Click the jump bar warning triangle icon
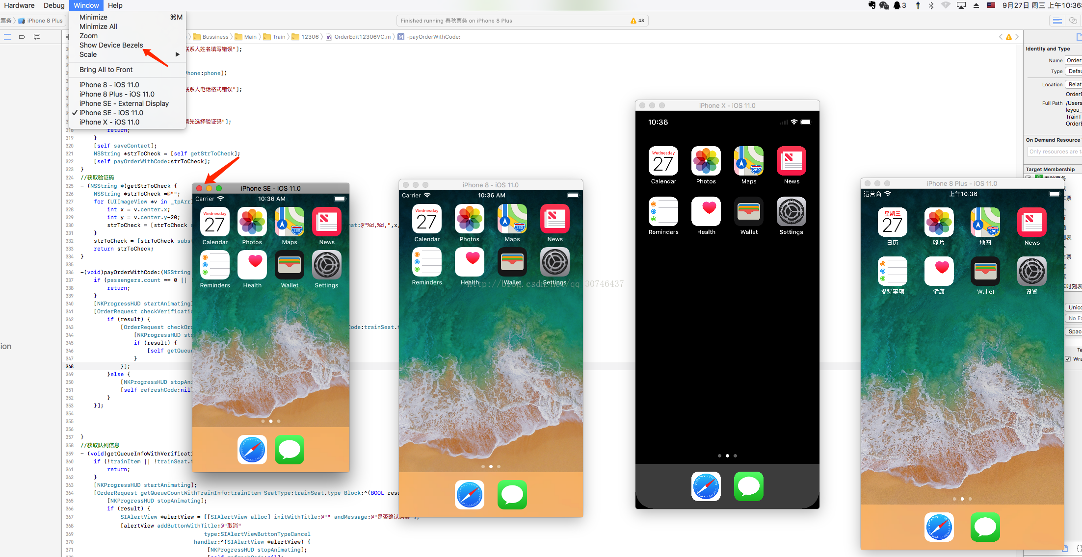This screenshot has width=1082, height=557. [x=1009, y=37]
